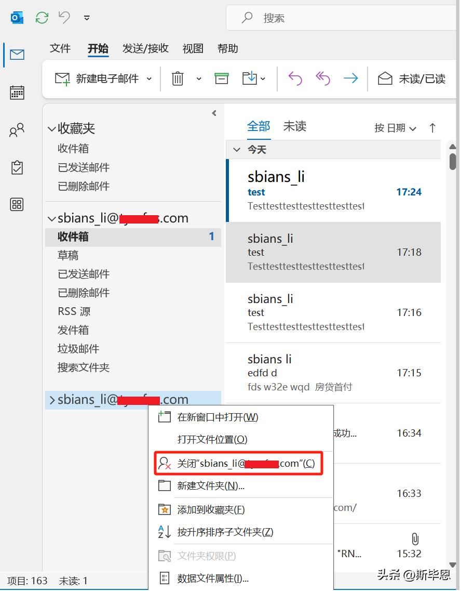Collapse the 收藏夹 favorites group
The width and height of the screenshot is (461, 591).
click(x=51, y=129)
